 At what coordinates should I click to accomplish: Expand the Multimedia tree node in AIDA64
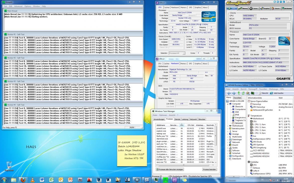pyautogui.click(x=228, y=137)
